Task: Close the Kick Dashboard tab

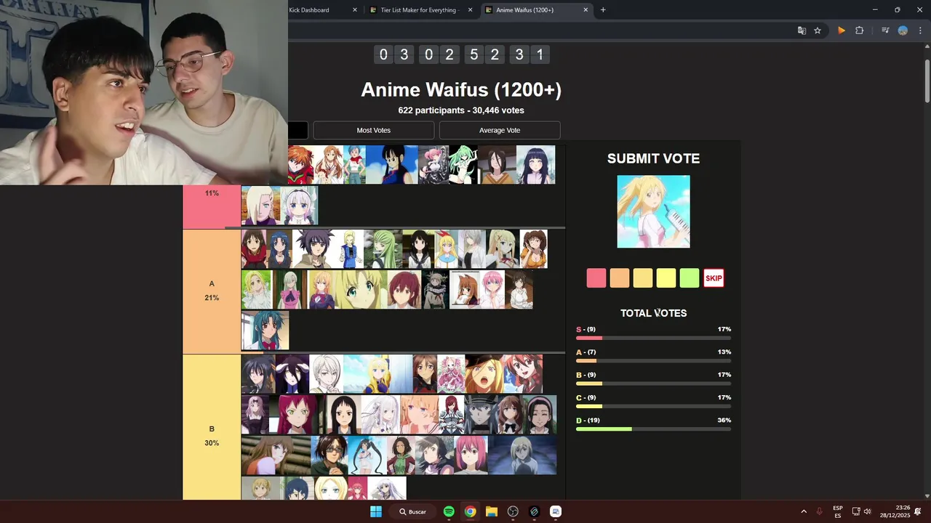Action: (x=355, y=10)
